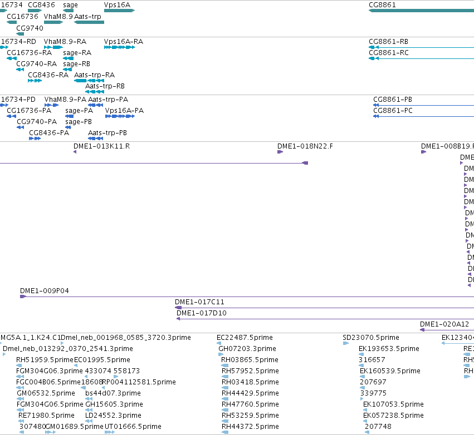Click the CG8436 gene name
Screen dimensions: 474x435
point(41,5)
